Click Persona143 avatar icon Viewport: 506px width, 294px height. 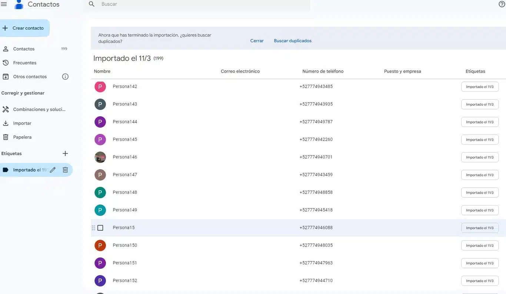(100, 104)
